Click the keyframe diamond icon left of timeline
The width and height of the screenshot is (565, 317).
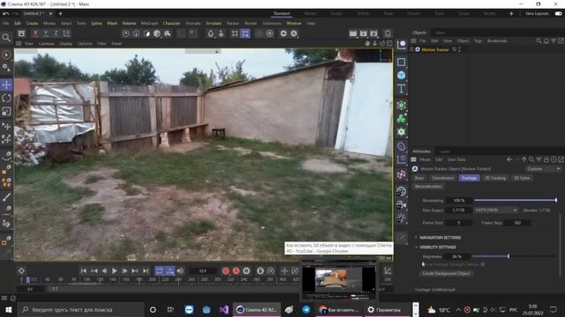(x=21, y=270)
